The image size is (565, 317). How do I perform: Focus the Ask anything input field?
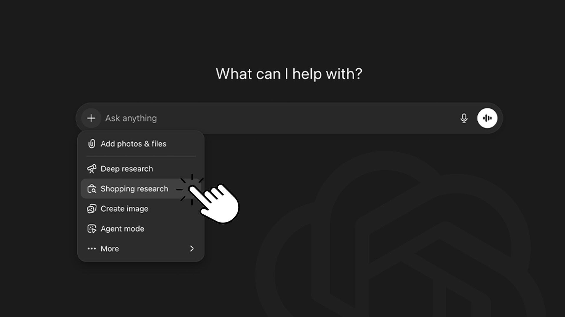click(x=265, y=118)
